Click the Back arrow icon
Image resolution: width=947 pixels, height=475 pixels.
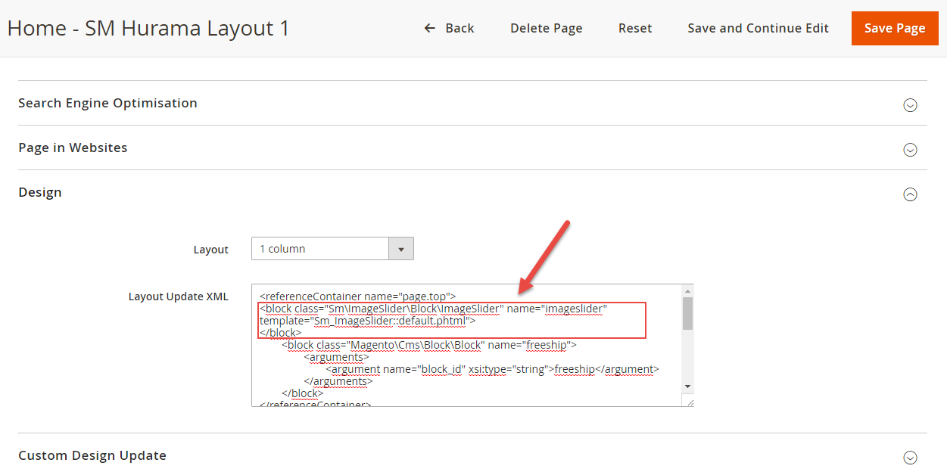[429, 28]
